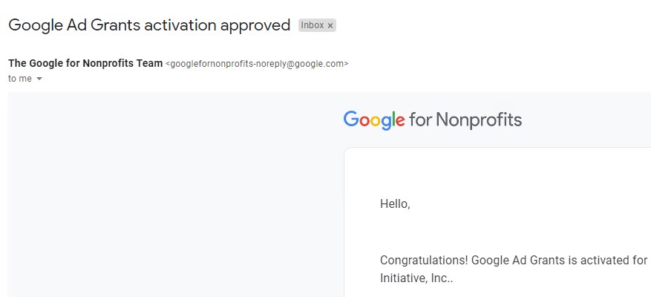Image resolution: width=651 pixels, height=297 pixels.
Task: Click the word 'approved' in subject line
Action: tap(255, 26)
